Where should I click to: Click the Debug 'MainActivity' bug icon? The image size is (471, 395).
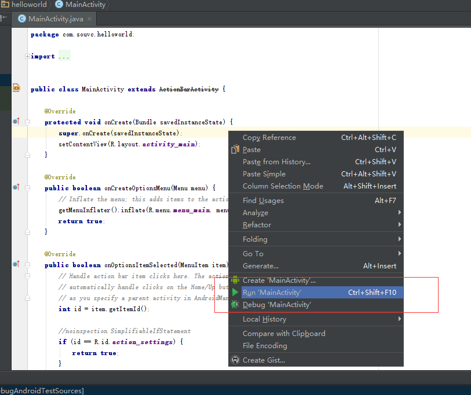pos(235,305)
